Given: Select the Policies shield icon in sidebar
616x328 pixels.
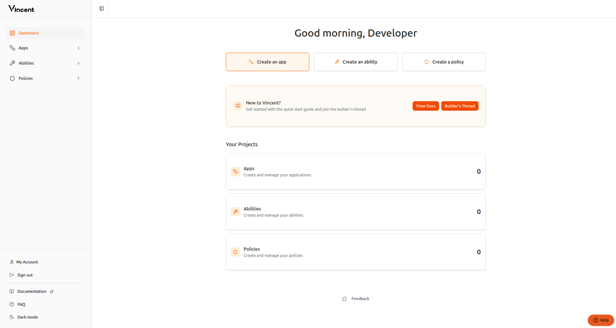Looking at the screenshot, I should (12, 78).
